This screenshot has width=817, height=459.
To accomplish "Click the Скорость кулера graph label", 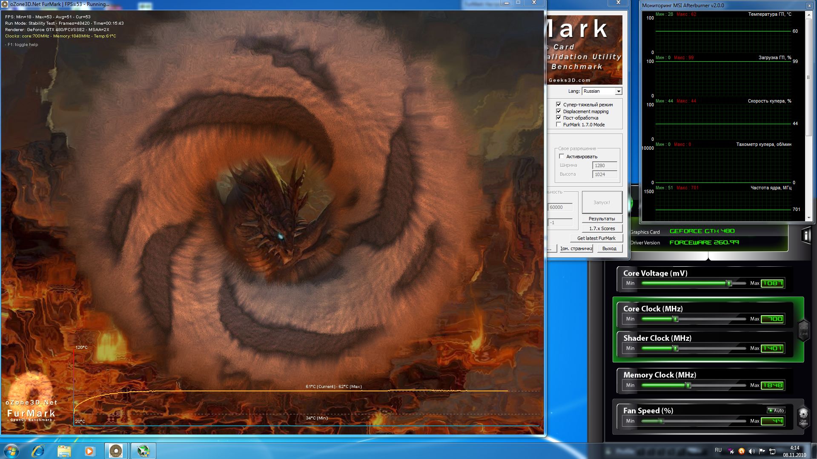I will 769,101.
